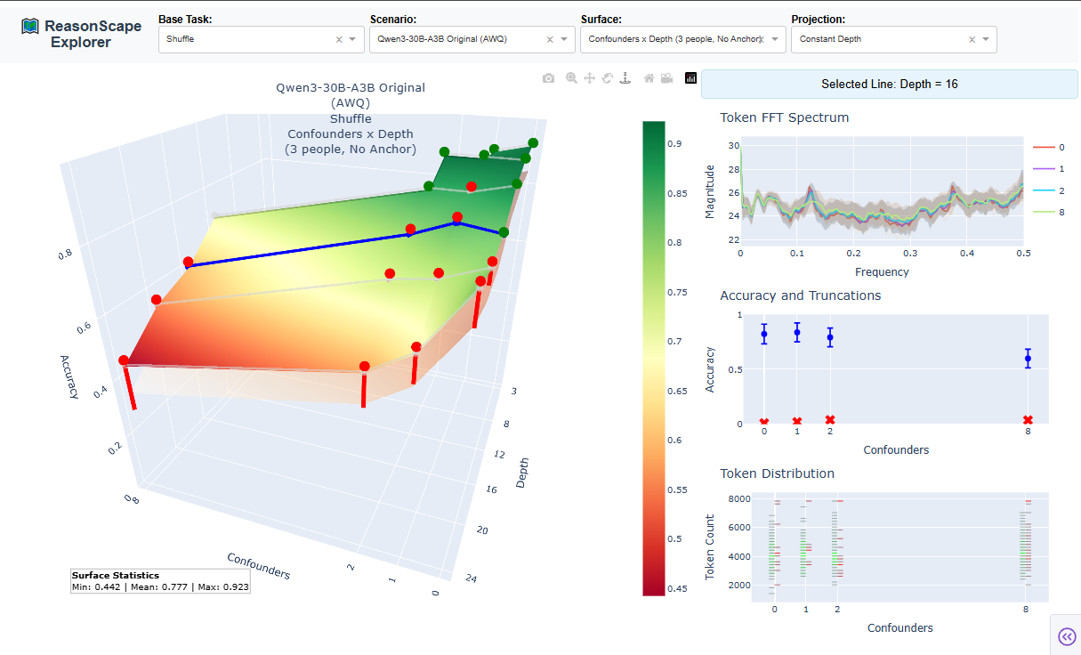Clear the Base Task selection 'Shuffle'

(339, 39)
